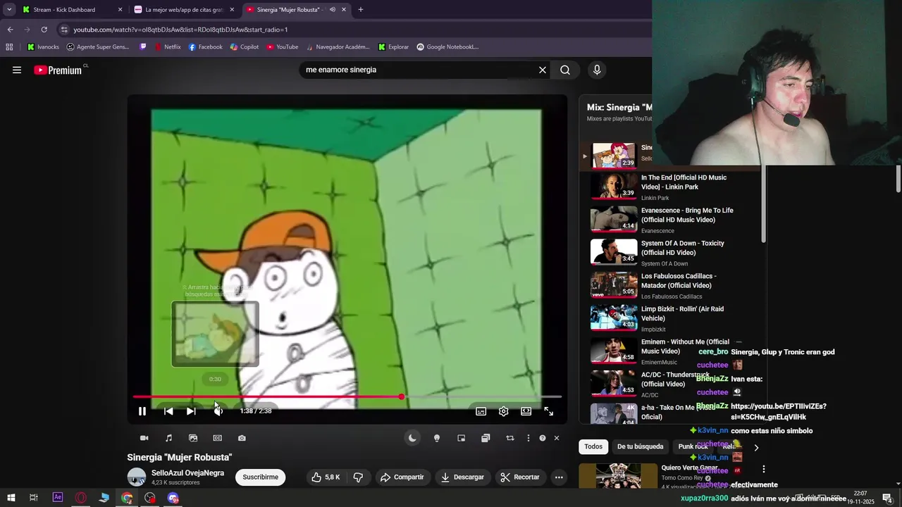
Task: Toggle dark mode moon icon
Action: pyautogui.click(x=412, y=438)
